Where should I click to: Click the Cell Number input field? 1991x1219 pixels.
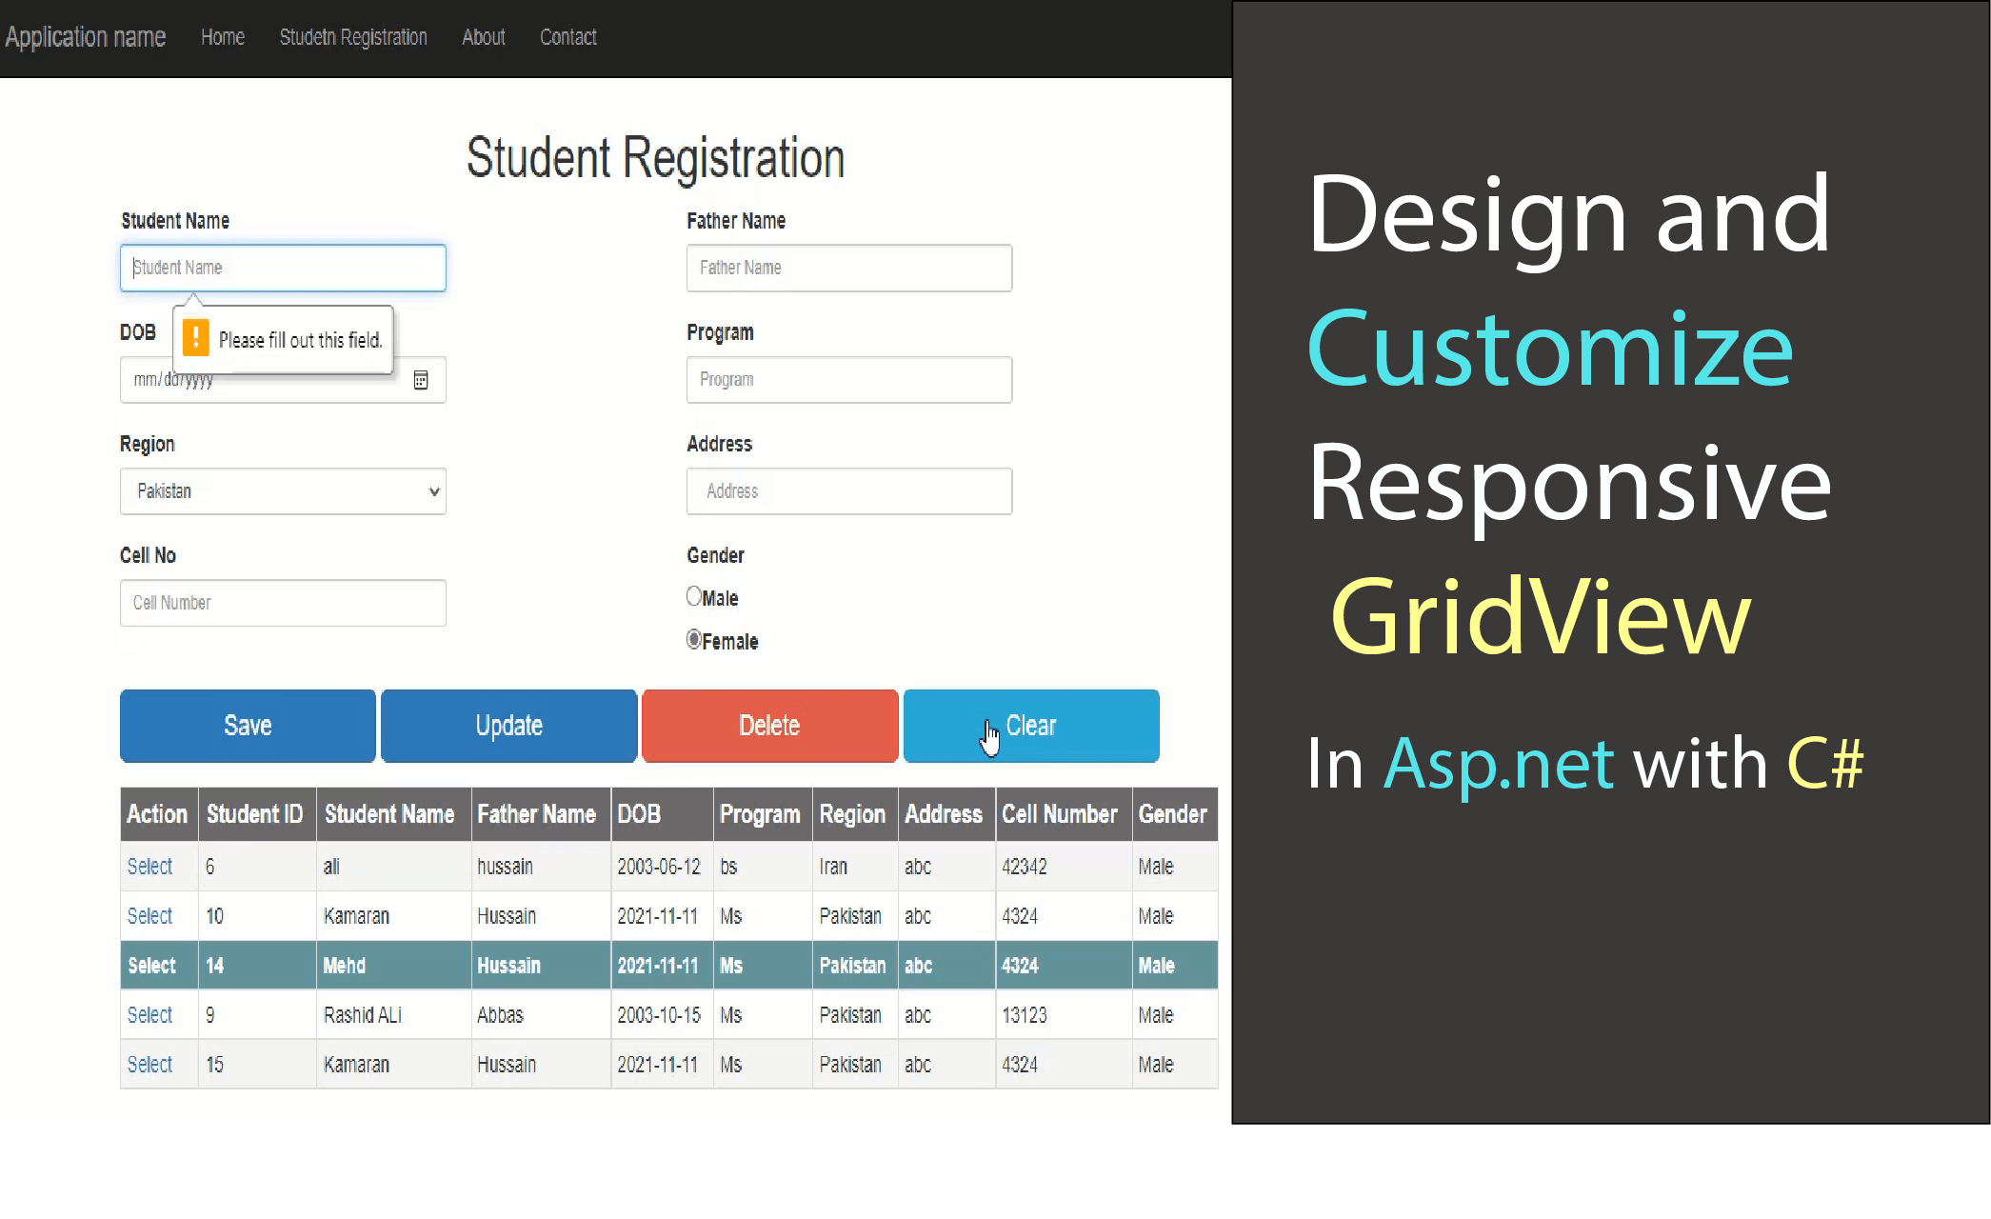282,602
